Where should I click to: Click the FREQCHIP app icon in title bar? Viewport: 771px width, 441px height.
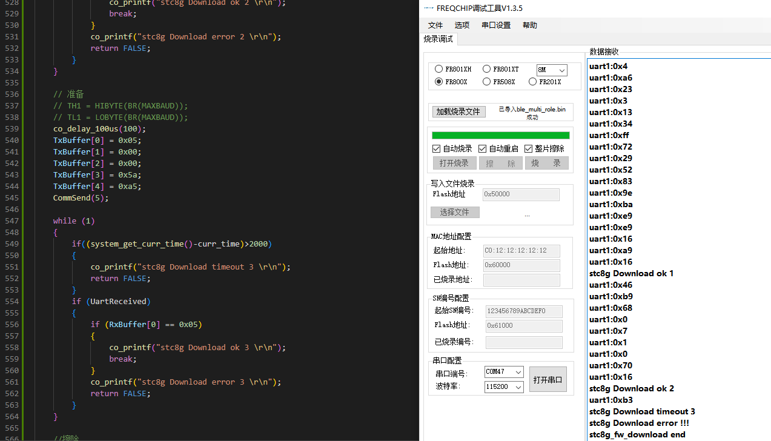[x=428, y=8]
